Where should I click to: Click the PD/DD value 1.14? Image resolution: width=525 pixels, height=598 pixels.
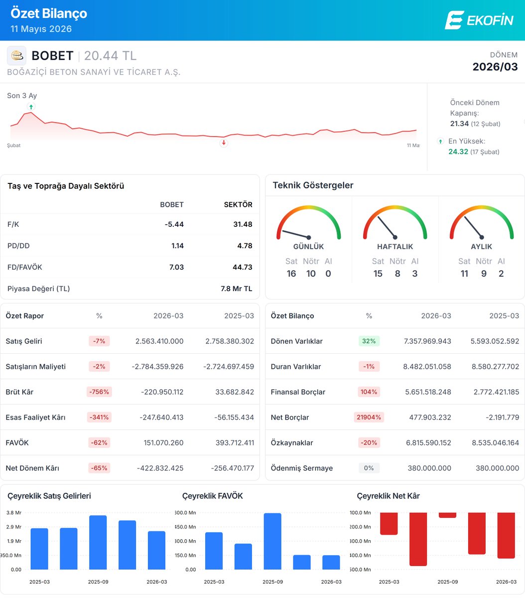click(177, 246)
